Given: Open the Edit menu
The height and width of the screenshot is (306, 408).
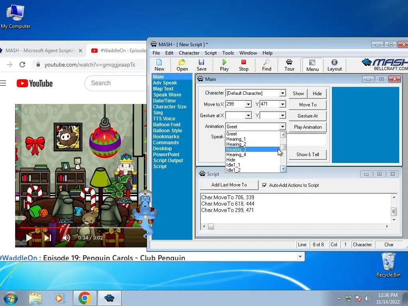Looking at the screenshot, I should (169, 53).
